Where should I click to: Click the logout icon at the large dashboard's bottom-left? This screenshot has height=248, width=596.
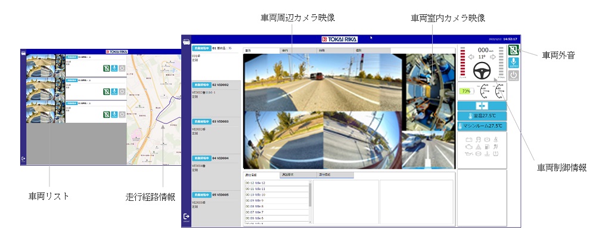[187, 216]
